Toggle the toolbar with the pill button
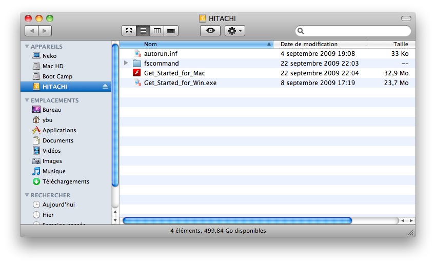This screenshot has height=265, width=436. point(406,18)
